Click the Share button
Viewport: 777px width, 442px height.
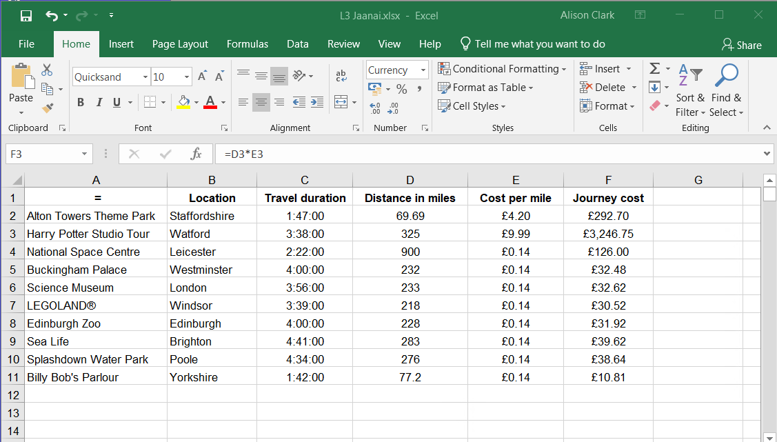[742, 45]
